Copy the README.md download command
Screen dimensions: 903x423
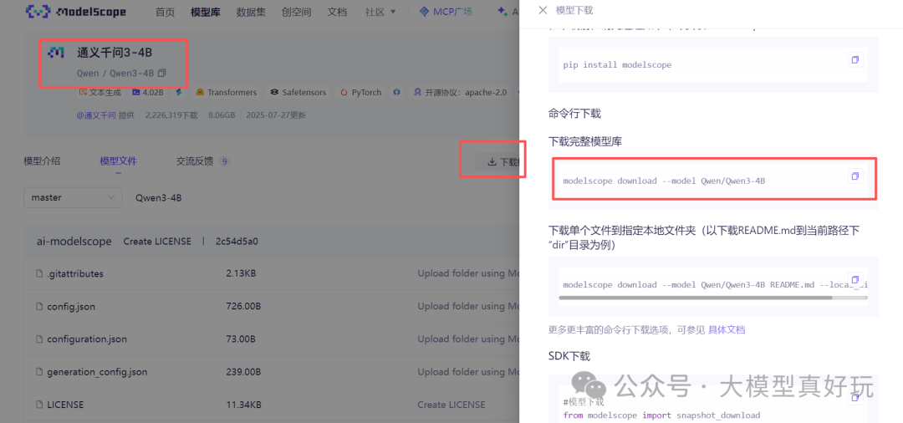click(x=855, y=278)
